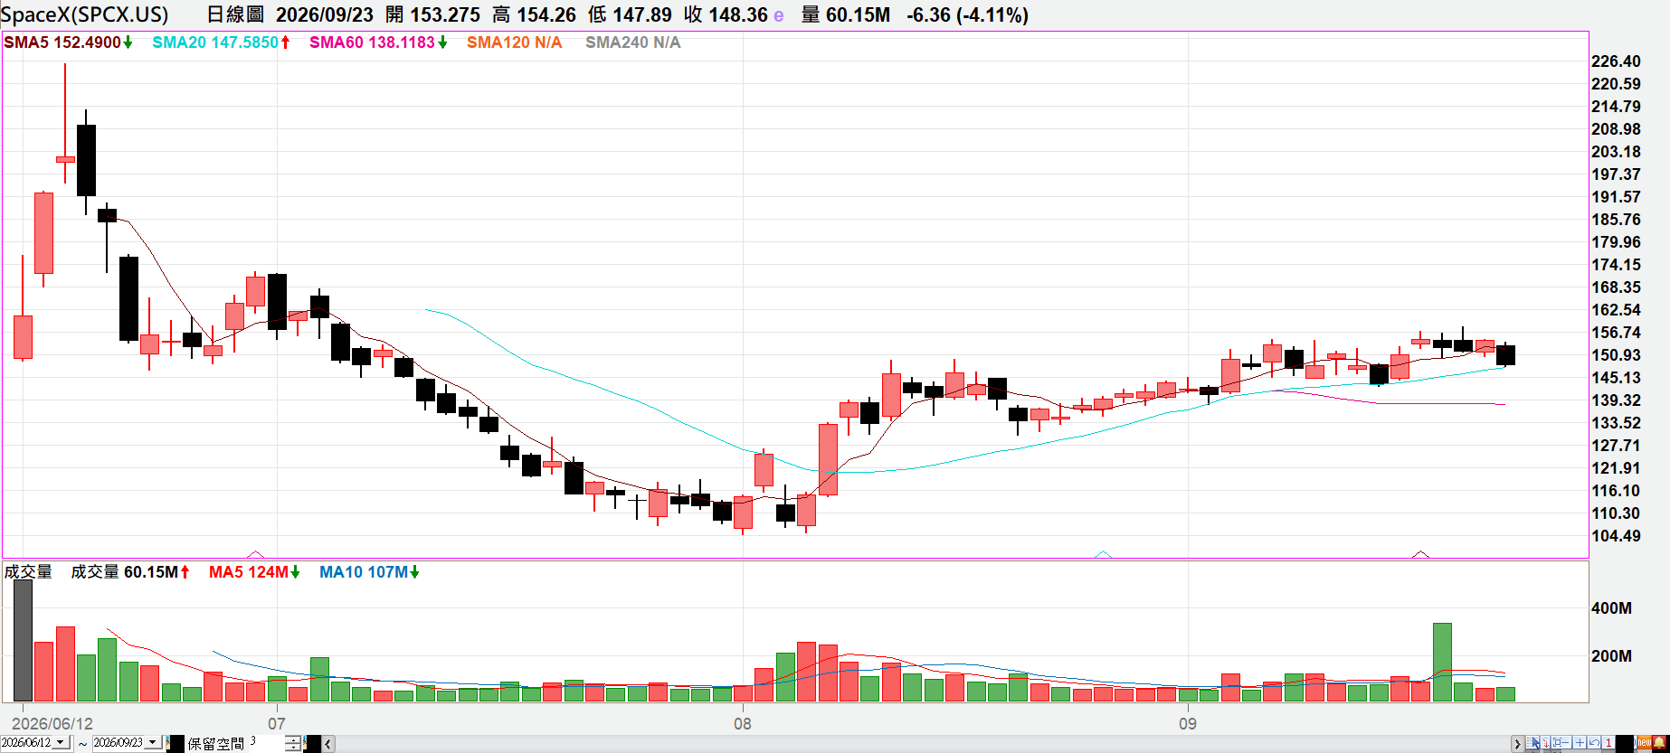Click the SMA120 N/A indicator label
Image resolution: width=1670 pixels, height=753 pixels.
pyautogui.click(x=514, y=42)
